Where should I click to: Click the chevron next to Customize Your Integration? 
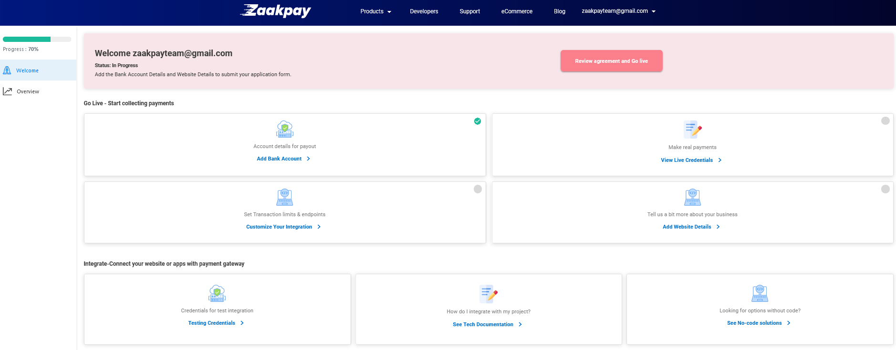coord(319,227)
